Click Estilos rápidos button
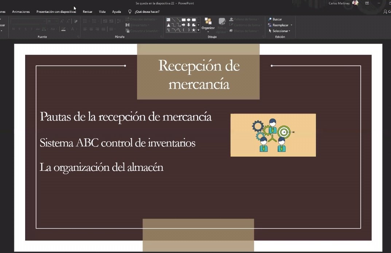This screenshot has width=391, height=253. (x=222, y=26)
